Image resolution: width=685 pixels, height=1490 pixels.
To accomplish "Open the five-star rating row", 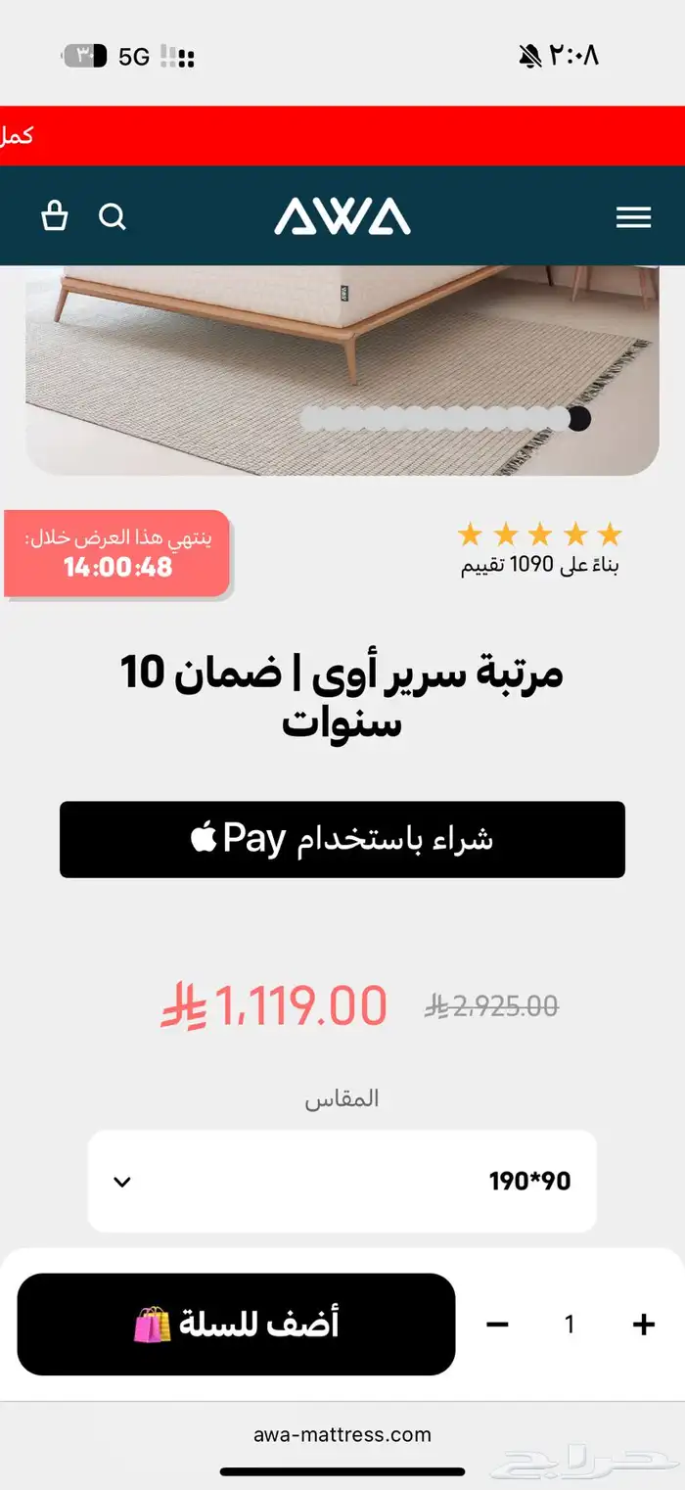I will coord(539,535).
